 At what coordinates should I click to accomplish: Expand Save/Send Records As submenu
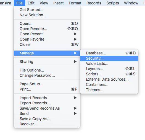pyautogui.click(x=47, y=108)
